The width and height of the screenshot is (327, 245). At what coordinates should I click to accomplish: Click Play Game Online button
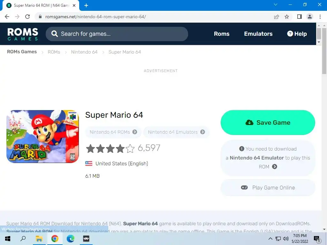268,188
